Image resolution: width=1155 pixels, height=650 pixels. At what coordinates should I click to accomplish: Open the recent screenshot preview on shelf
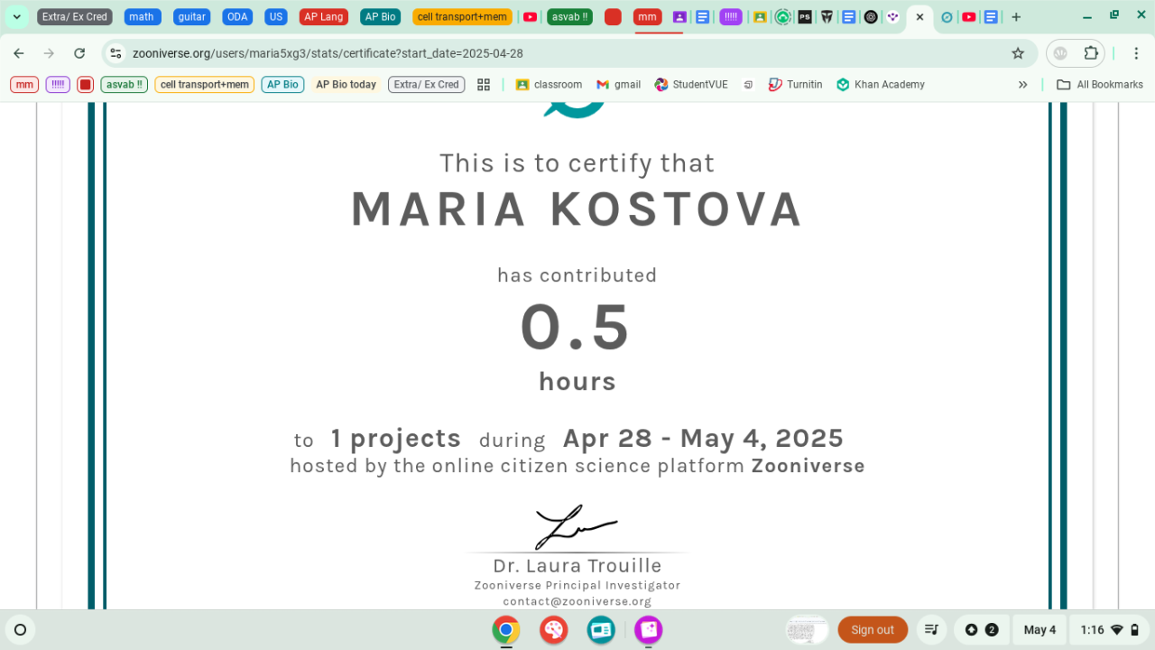coord(807,630)
